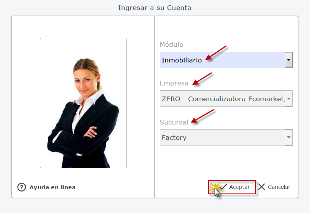Click the Empresa field label
The width and height of the screenshot is (310, 213).
174,84
